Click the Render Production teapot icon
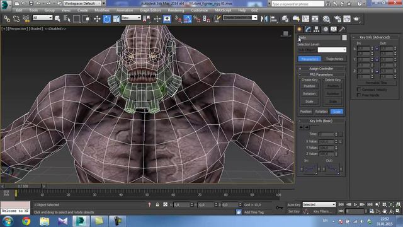403x227 pixels. click(x=356, y=19)
